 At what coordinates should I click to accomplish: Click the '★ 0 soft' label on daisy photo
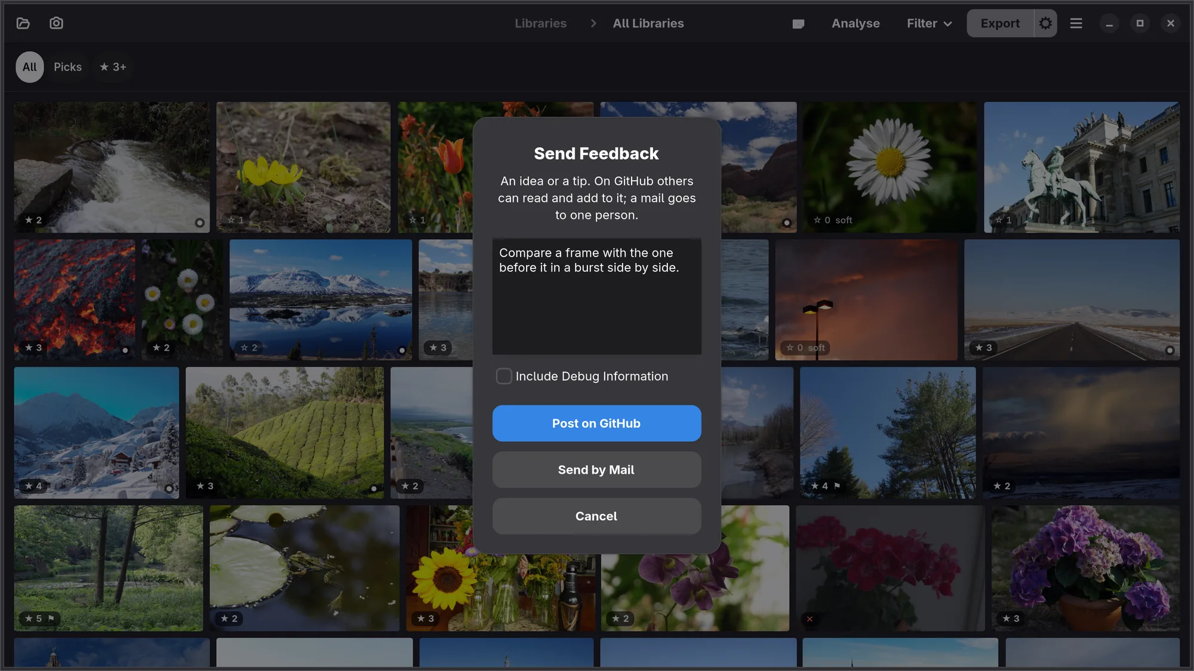833,220
